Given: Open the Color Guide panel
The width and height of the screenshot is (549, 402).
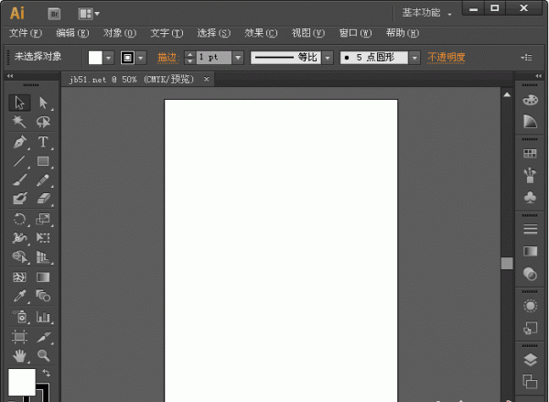Looking at the screenshot, I should 530,121.
